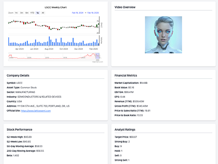Viewport: 218px width, 164px height.
Task: Edit the Feb 19, 2025 end date
Action: tap(93, 13)
